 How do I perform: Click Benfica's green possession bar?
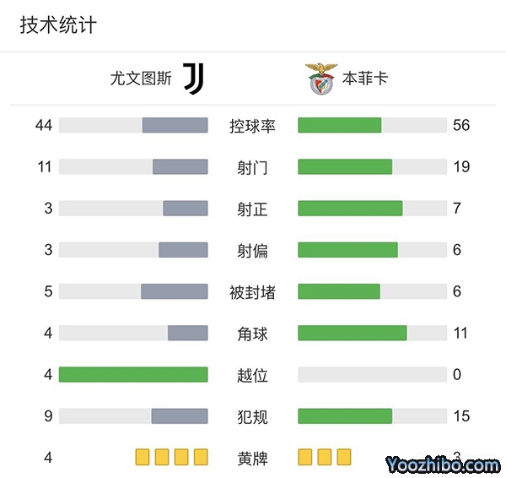[340, 126]
